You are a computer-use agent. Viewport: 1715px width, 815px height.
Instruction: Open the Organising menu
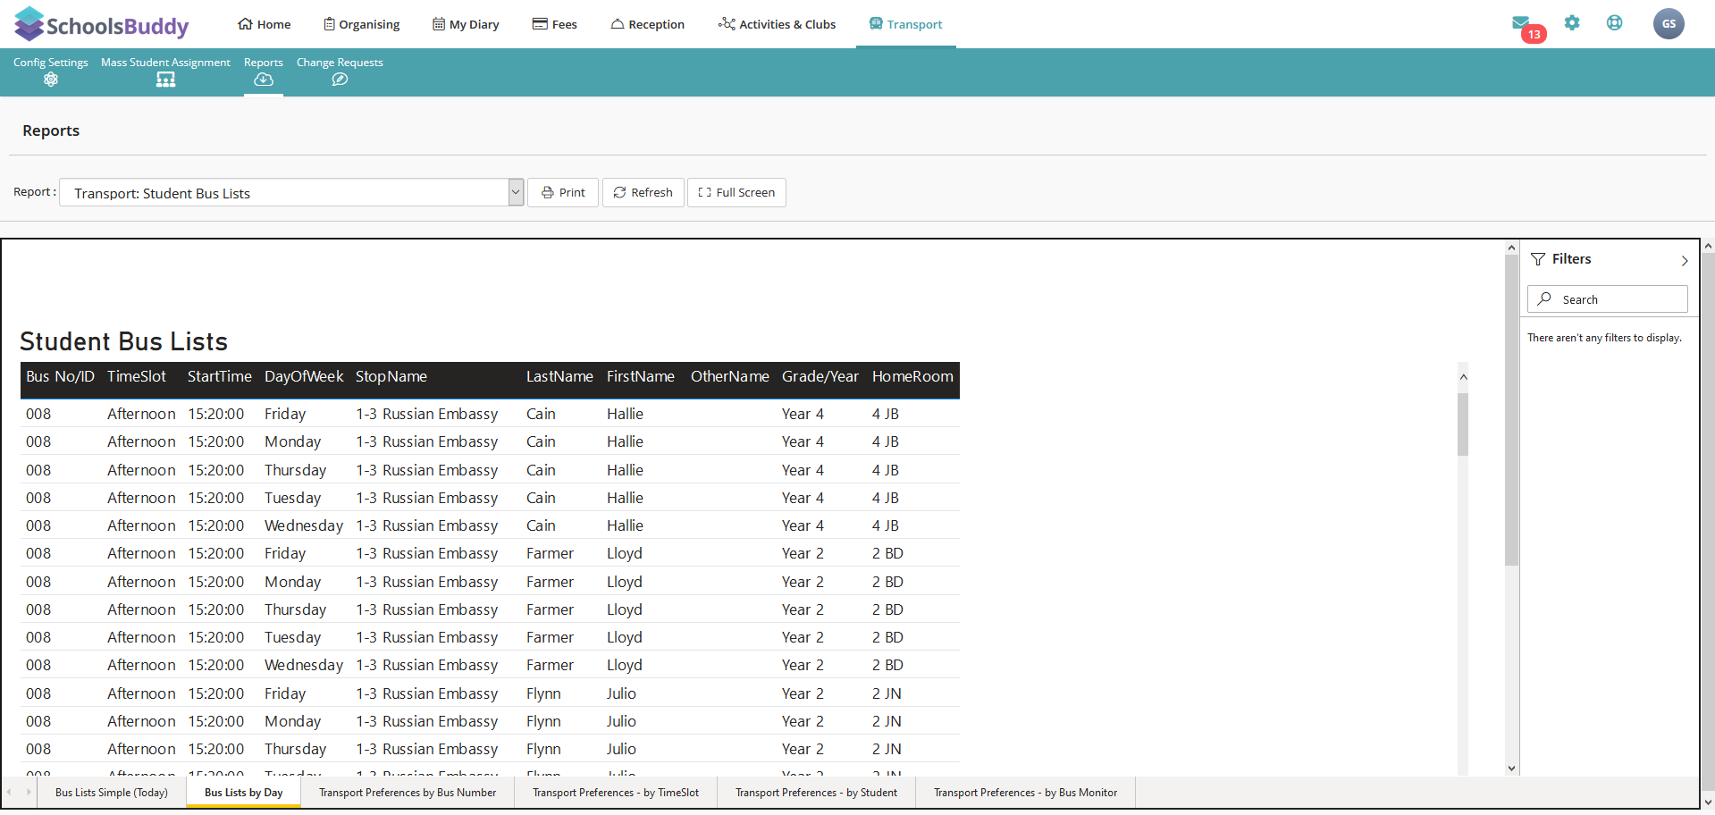tap(362, 24)
